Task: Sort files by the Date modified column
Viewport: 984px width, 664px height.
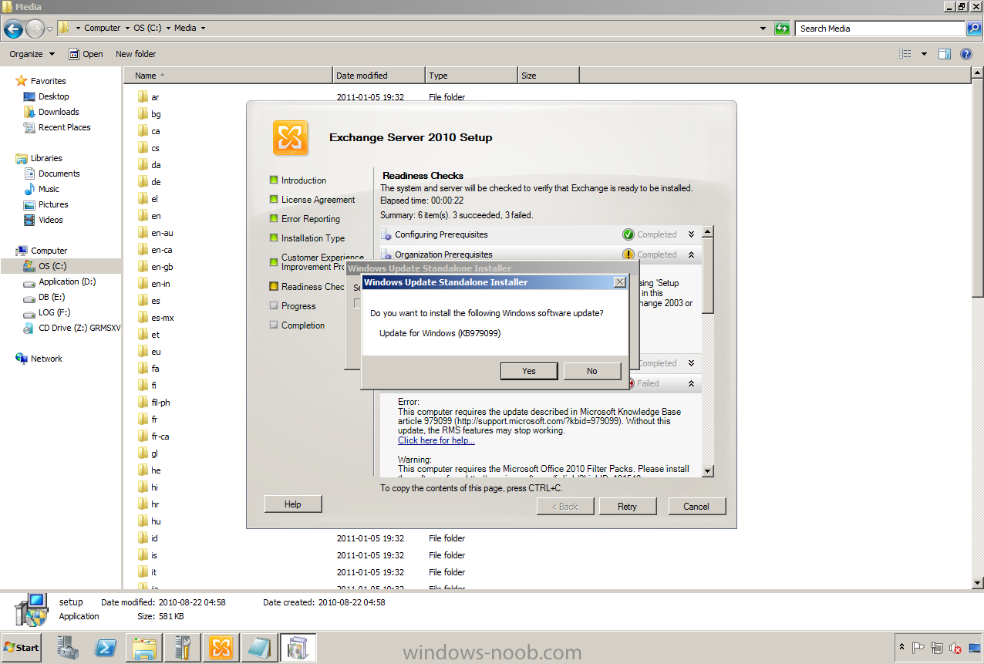Action: point(379,76)
